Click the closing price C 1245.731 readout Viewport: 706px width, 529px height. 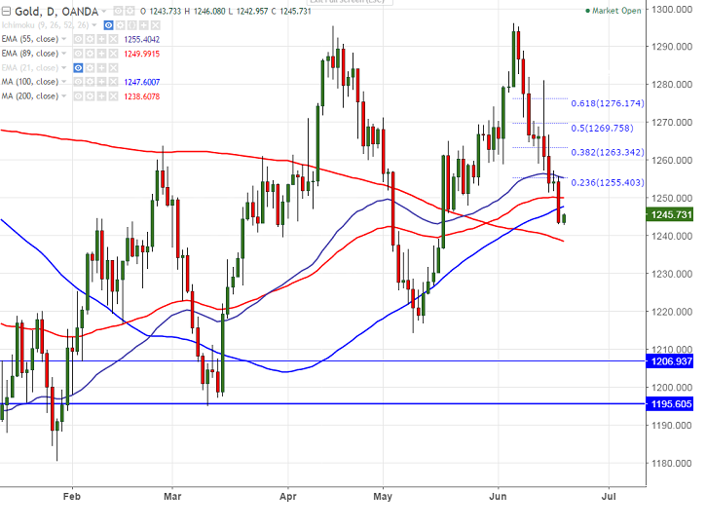291,11
